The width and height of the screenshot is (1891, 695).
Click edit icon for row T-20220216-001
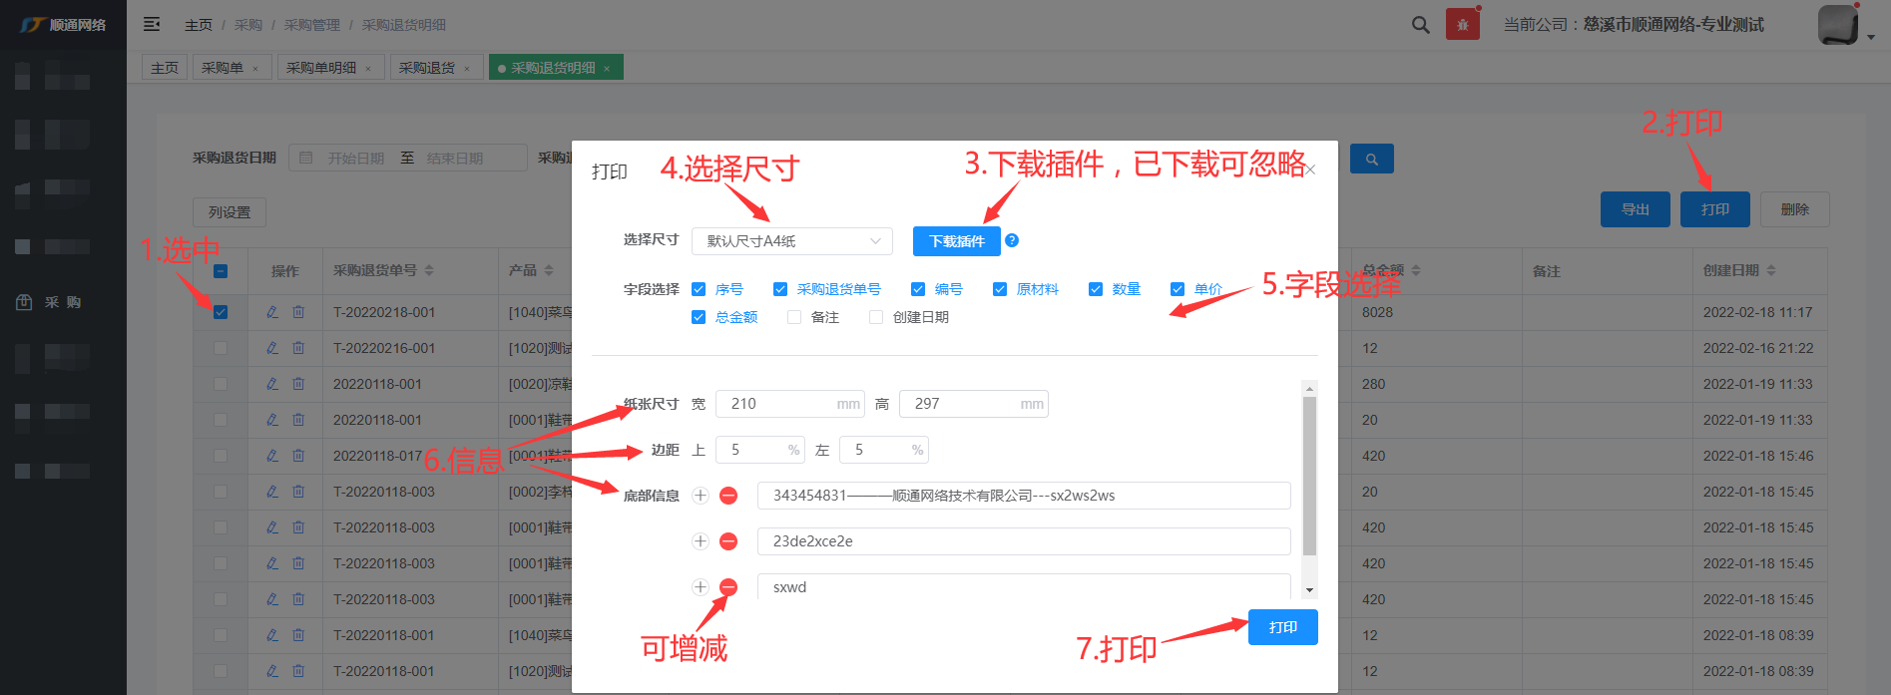point(272,348)
